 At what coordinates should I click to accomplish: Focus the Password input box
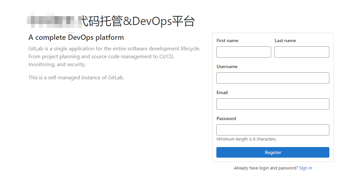coord(273,130)
